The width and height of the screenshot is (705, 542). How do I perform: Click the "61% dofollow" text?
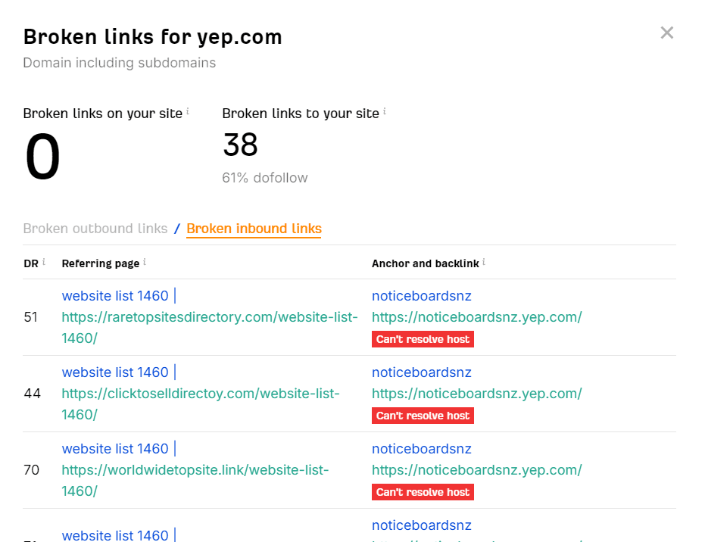point(264,177)
